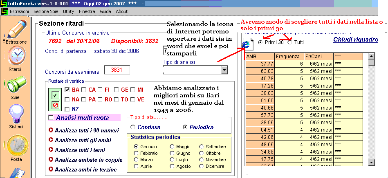This screenshot has height=178, width=388.
Task: Select the Marzo month radio button
Action: 136,160
